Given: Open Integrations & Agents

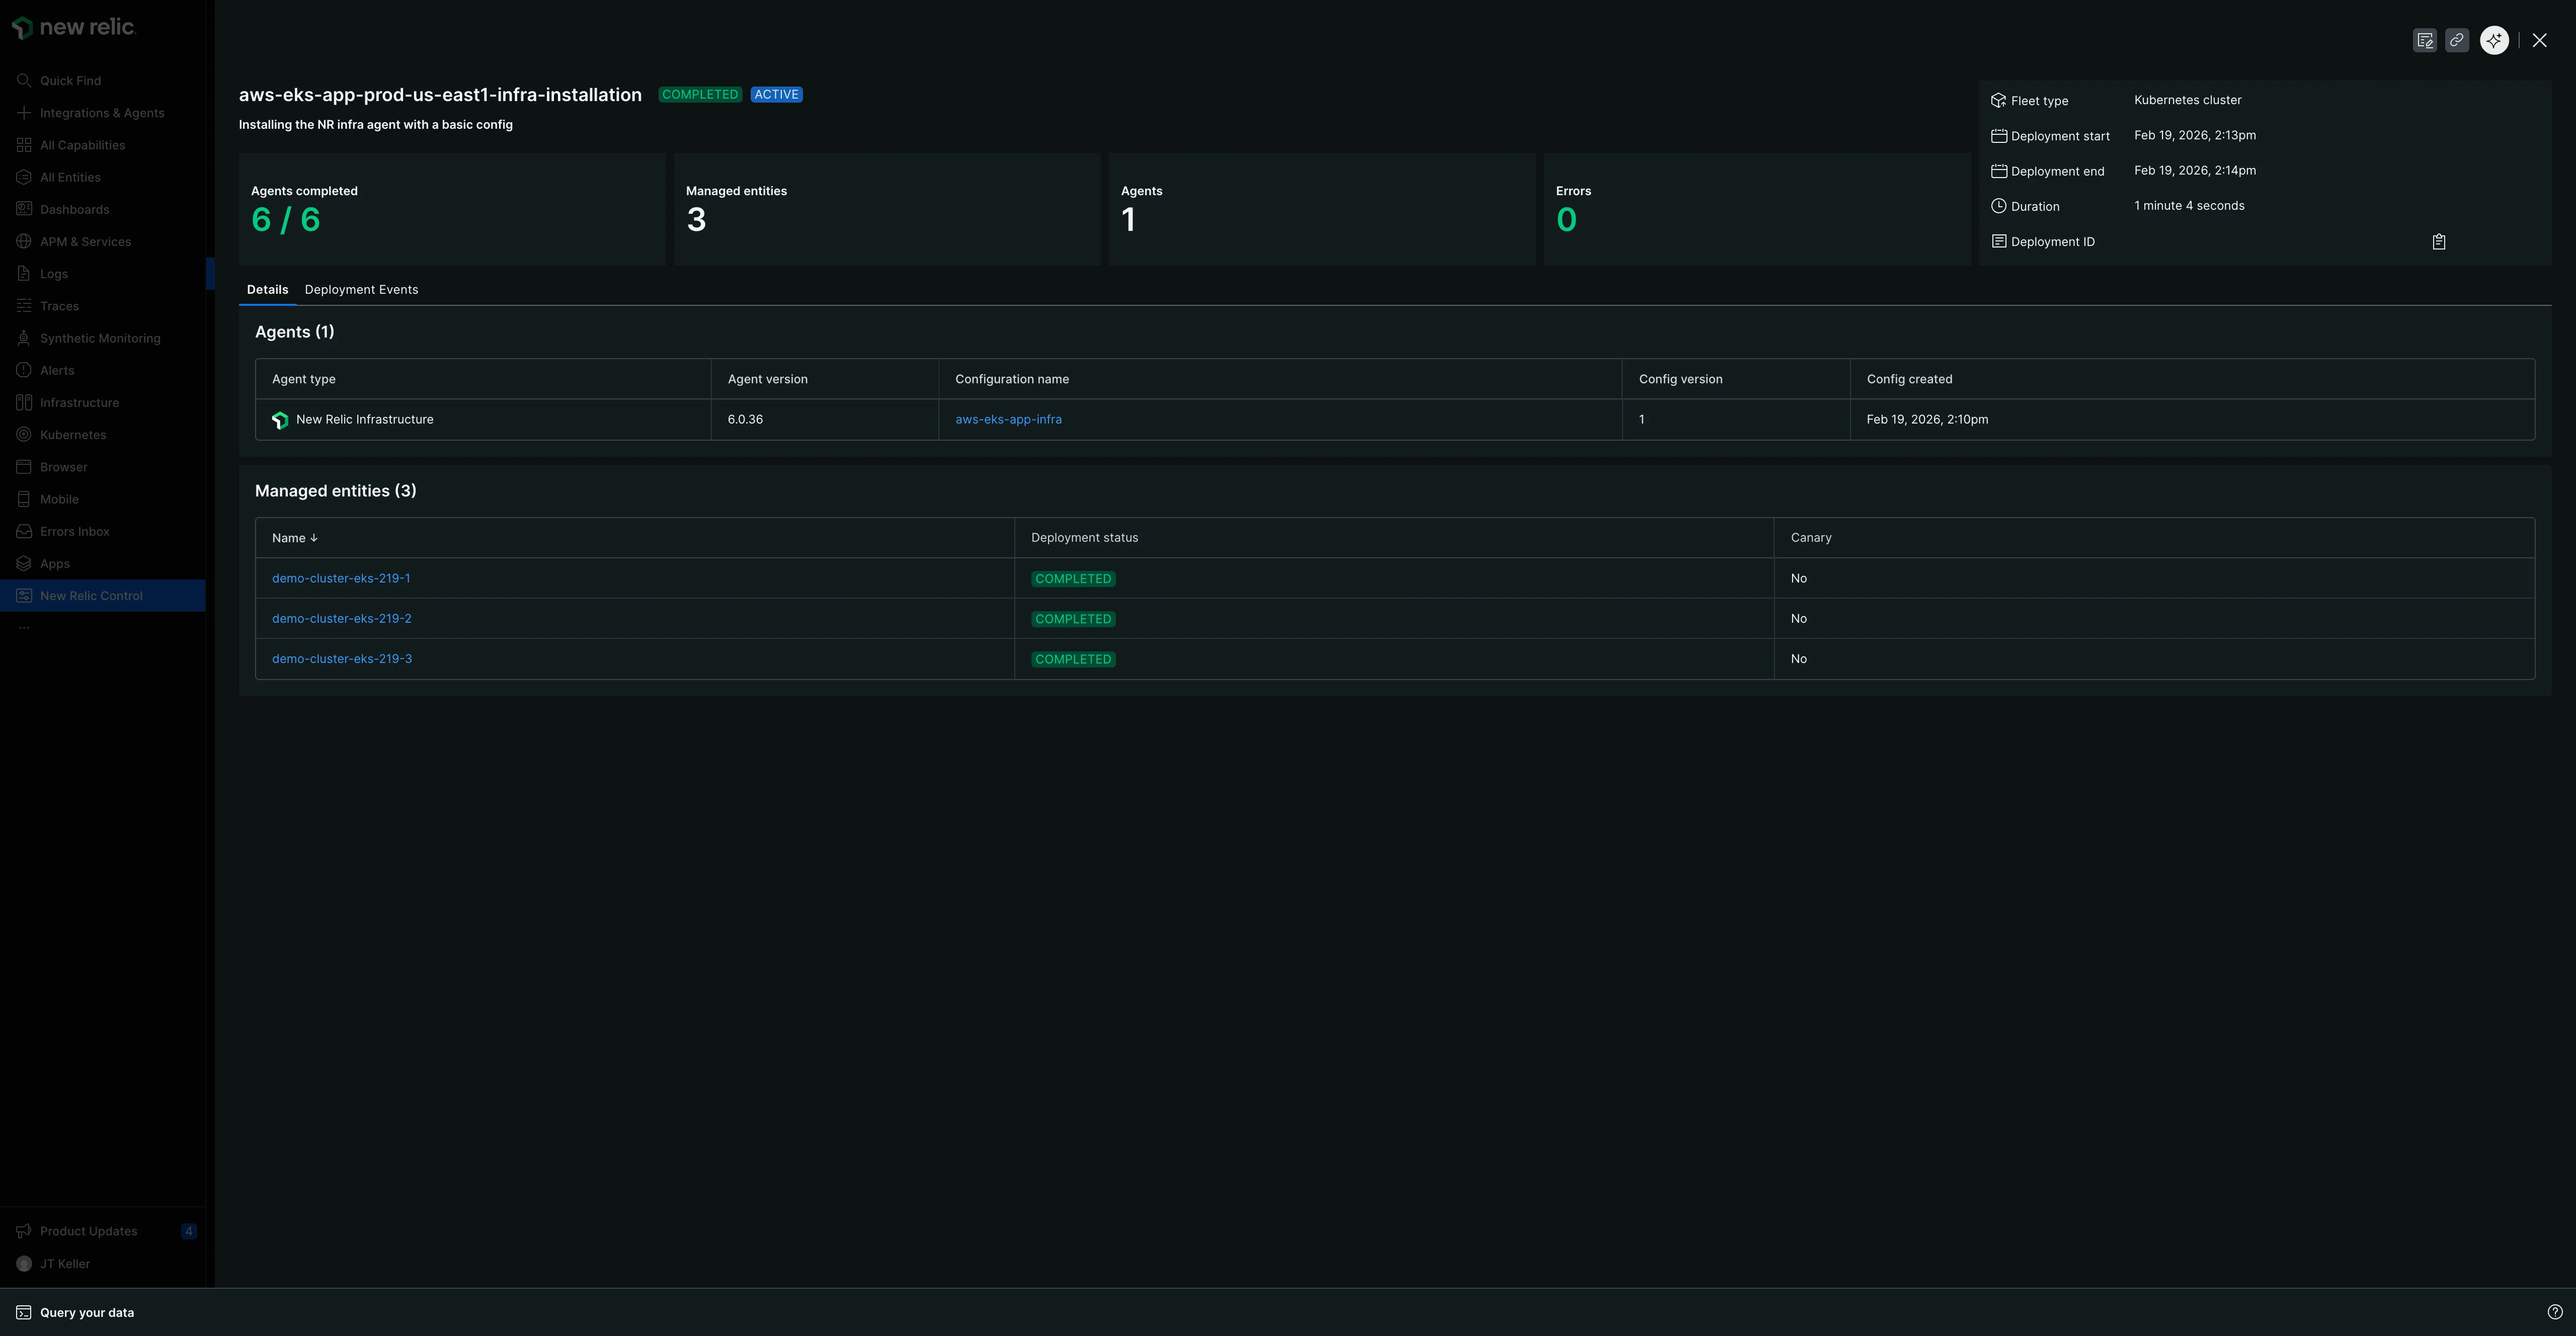Looking at the screenshot, I should 102,112.
